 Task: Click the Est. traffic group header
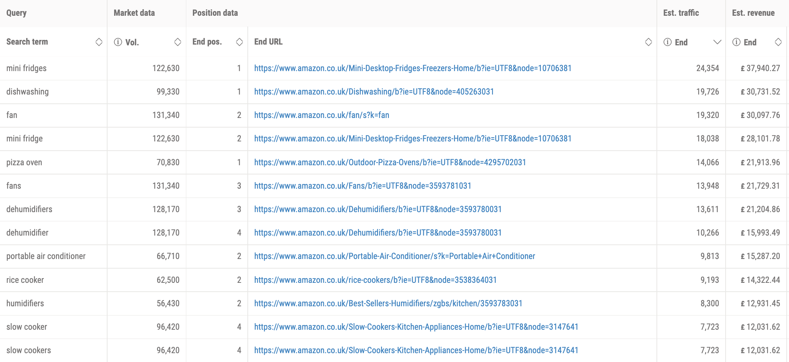(x=681, y=13)
